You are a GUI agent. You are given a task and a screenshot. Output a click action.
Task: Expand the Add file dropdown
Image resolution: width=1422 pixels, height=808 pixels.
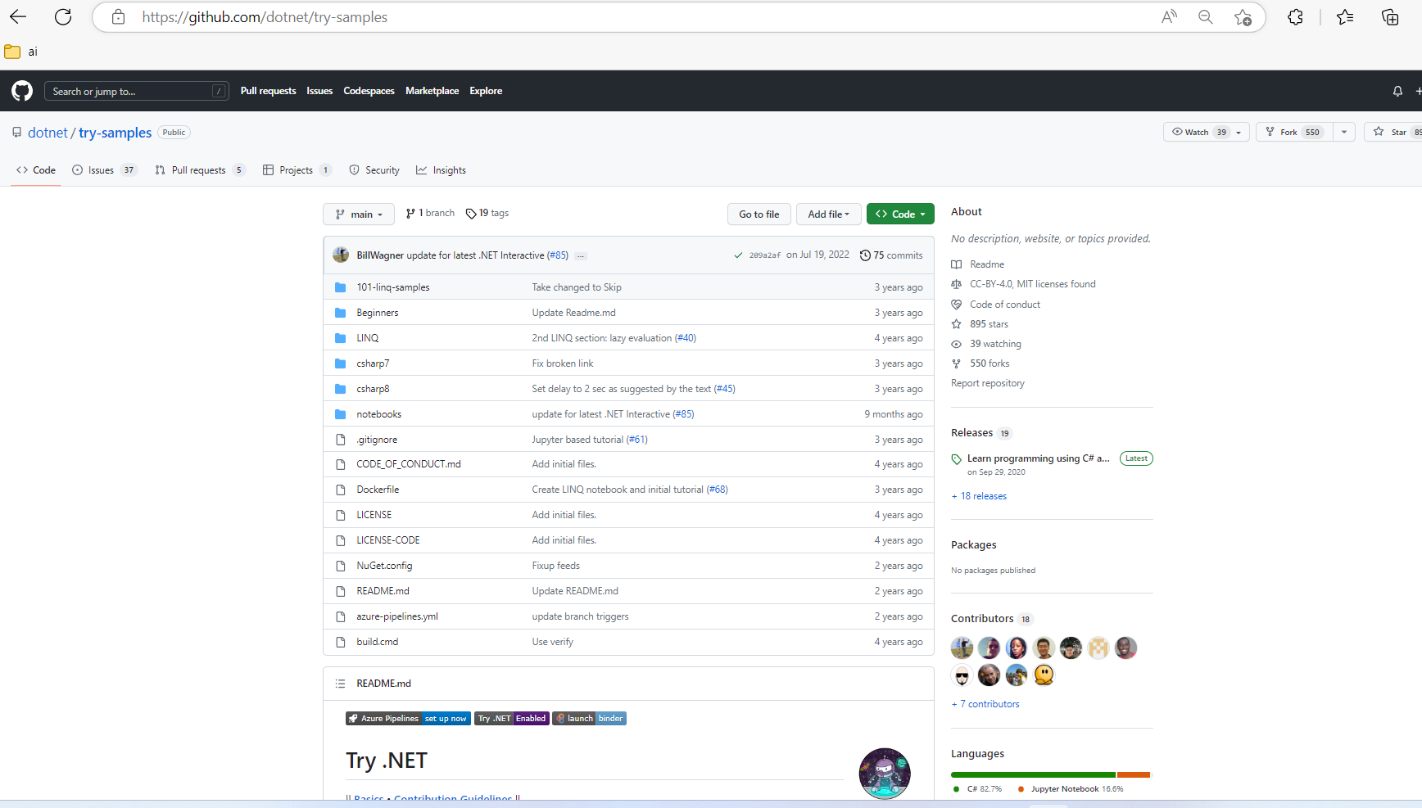click(829, 214)
